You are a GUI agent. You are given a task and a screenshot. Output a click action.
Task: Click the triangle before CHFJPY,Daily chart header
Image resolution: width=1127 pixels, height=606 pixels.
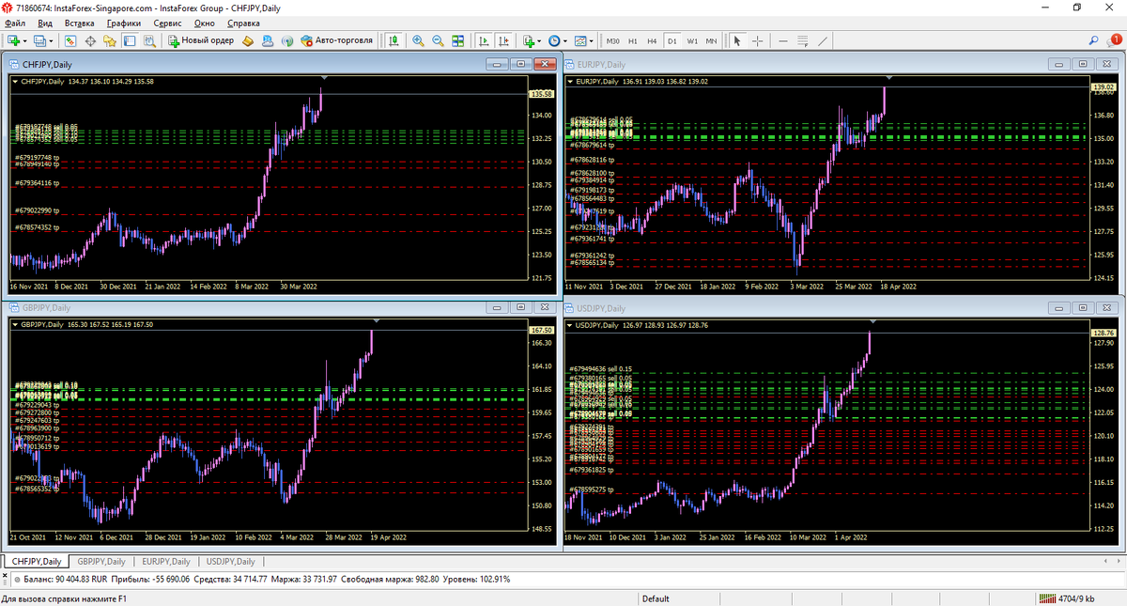(x=15, y=82)
